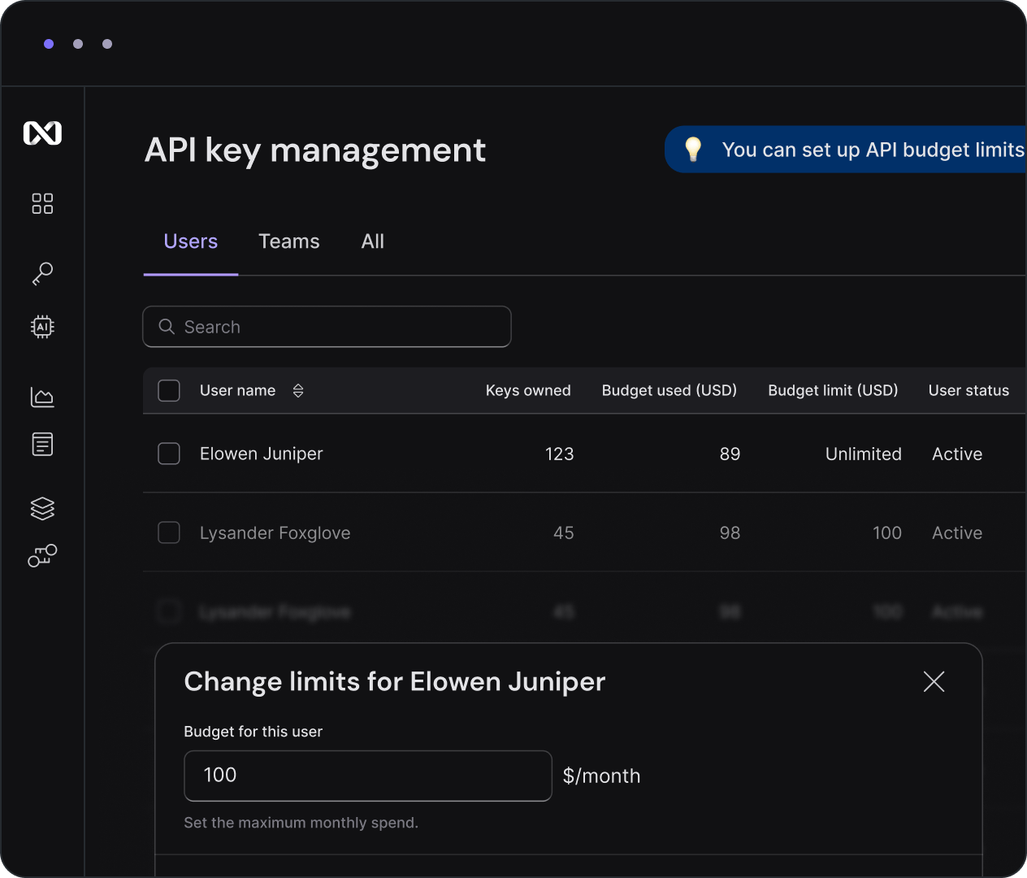Click the Change limits for Elowen Juniper title
1027x878 pixels.
click(x=395, y=681)
